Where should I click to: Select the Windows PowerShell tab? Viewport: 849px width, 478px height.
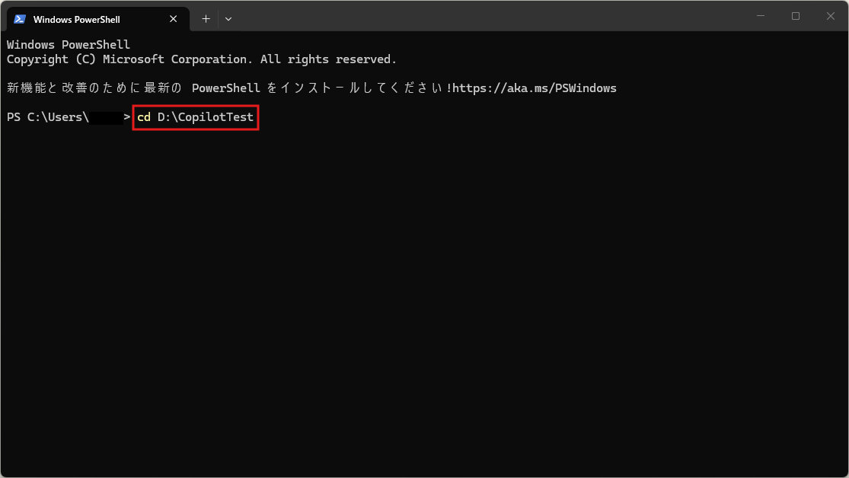pos(76,19)
